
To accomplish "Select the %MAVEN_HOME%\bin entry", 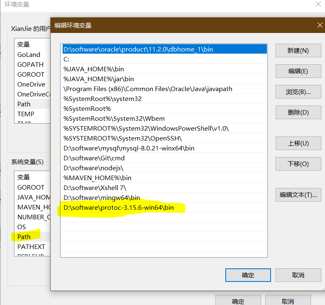I will click(165, 178).
